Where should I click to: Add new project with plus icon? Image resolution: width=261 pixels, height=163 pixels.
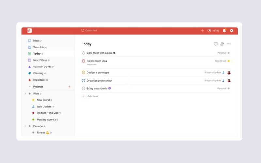(x=69, y=87)
